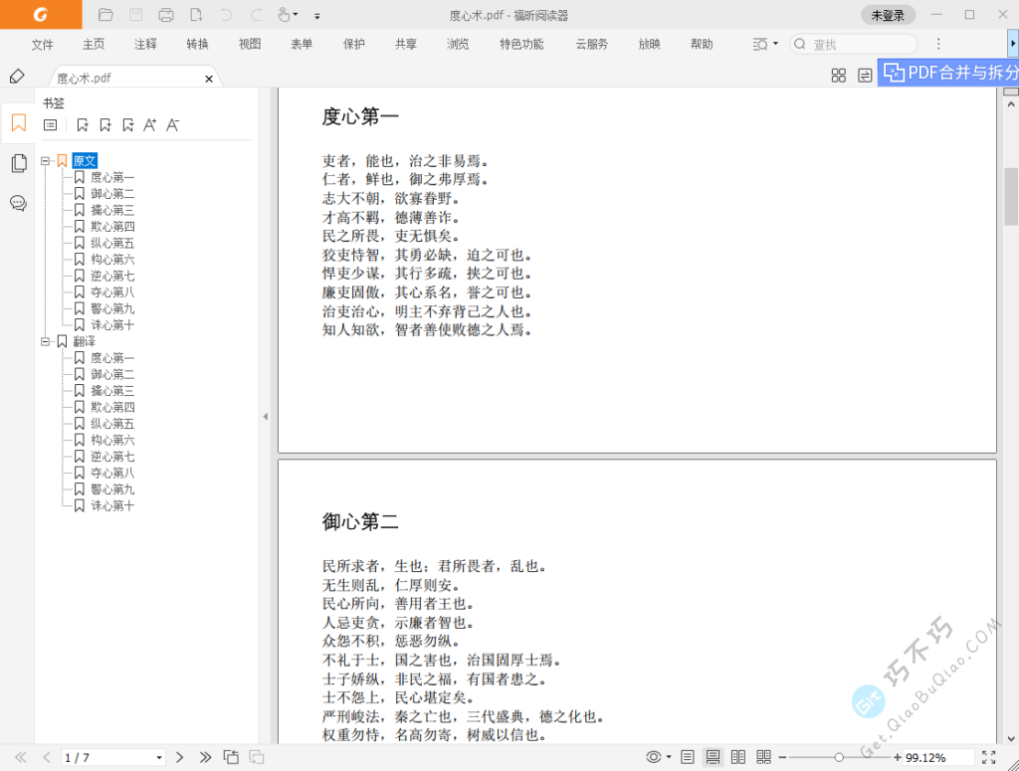Collapse the 翻译 bookmark tree branch
This screenshot has height=771, width=1019.
tap(46, 340)
